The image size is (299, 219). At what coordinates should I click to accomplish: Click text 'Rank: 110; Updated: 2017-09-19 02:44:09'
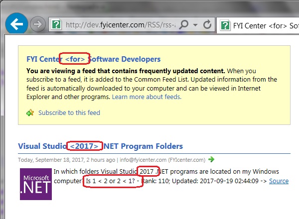click(200, 181)
